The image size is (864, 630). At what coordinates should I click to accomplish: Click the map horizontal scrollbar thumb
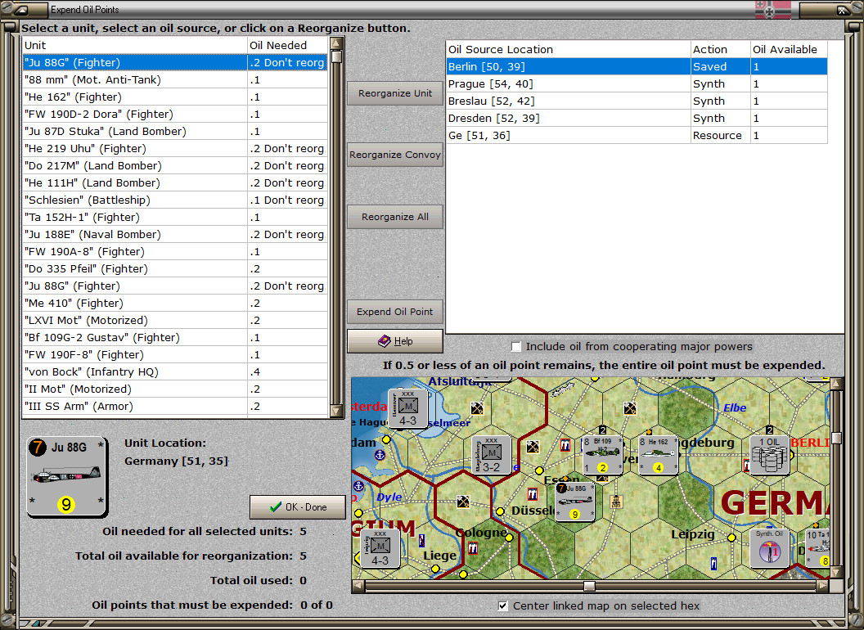pyautogui.click(x=589, y=585)
